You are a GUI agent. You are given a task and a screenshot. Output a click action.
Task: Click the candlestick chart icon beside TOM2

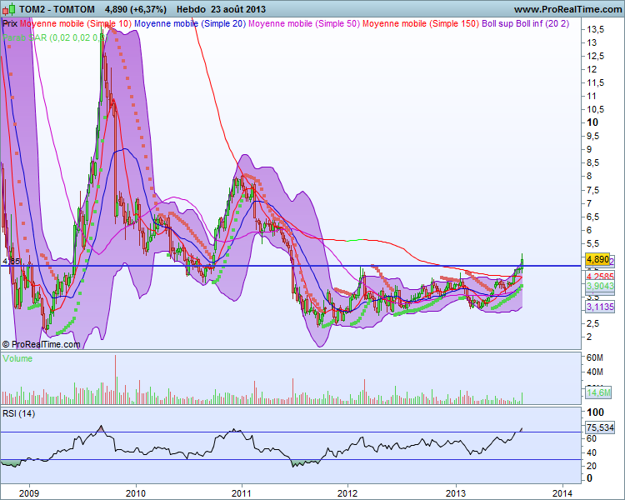[x=9, y=8]
